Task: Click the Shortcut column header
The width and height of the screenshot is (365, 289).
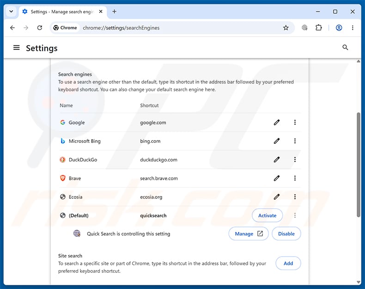Action: point(149,105)
